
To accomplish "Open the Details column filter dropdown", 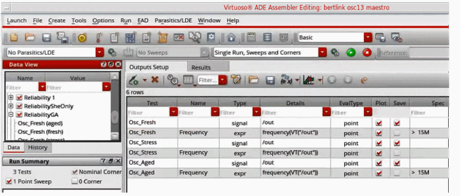I will point(326,113).
